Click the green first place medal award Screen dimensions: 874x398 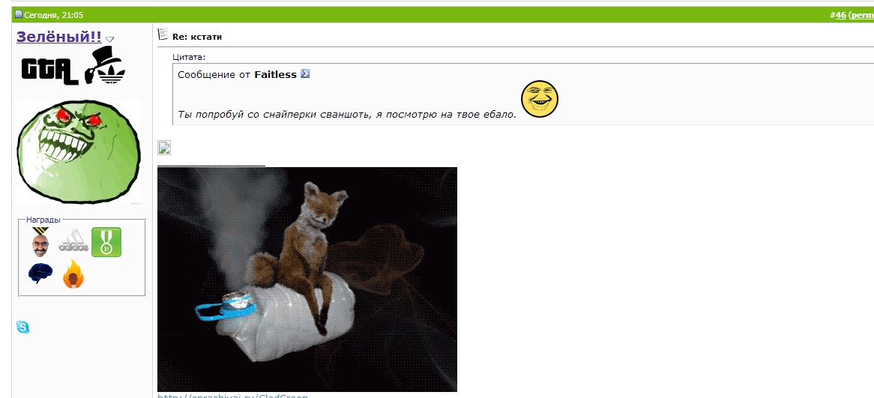[106, 243]
